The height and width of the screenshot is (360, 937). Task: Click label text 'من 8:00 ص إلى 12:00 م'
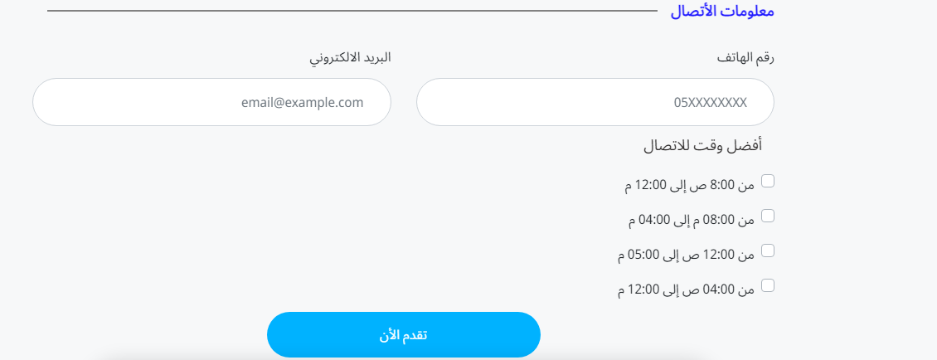(x=690, y=186)
